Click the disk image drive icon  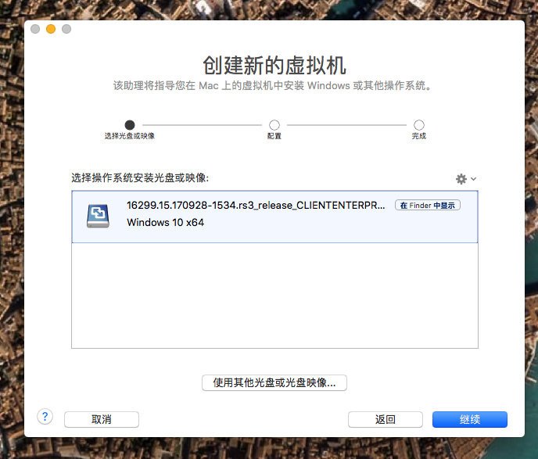click(x=98, y=216)
